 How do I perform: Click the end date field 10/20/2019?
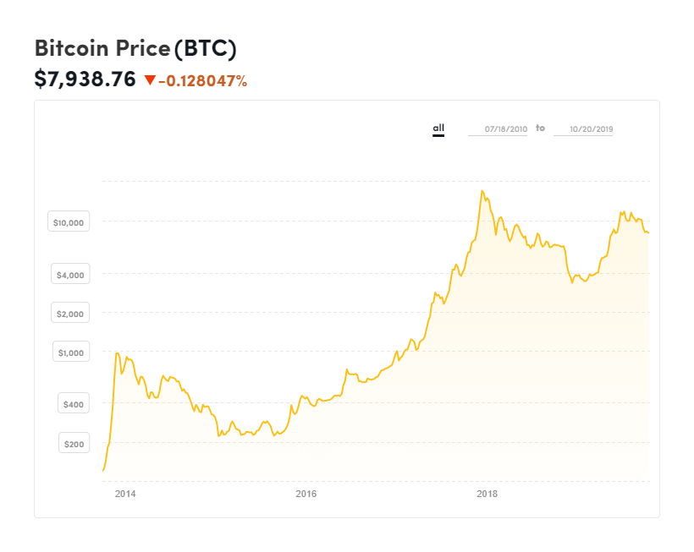point(583,129)
